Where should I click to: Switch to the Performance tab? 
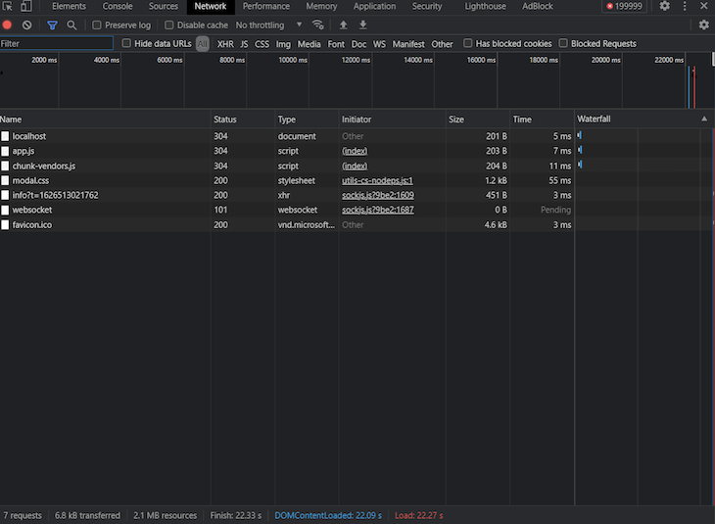click(x=265, y=6)
